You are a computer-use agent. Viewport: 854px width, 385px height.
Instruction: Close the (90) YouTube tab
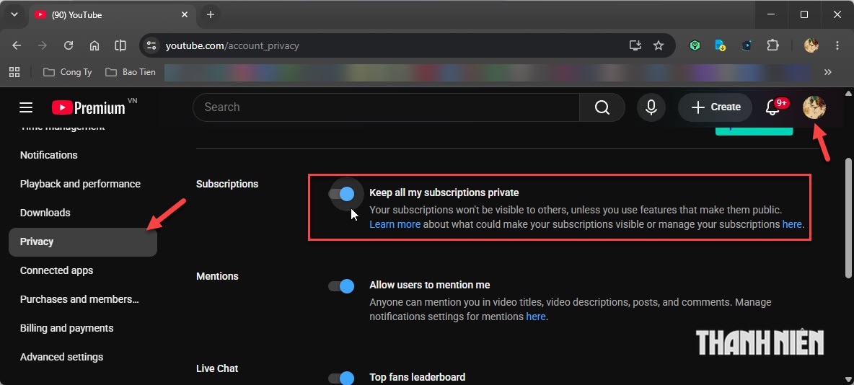(x=185, y=14)
